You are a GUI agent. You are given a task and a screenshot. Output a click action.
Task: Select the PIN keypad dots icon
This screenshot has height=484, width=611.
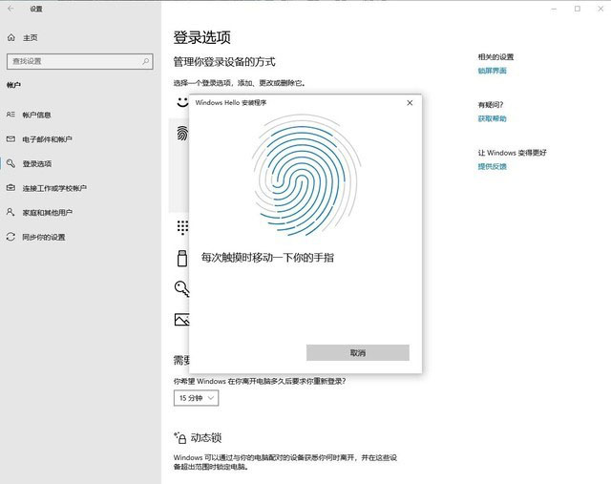click(182, 227)
